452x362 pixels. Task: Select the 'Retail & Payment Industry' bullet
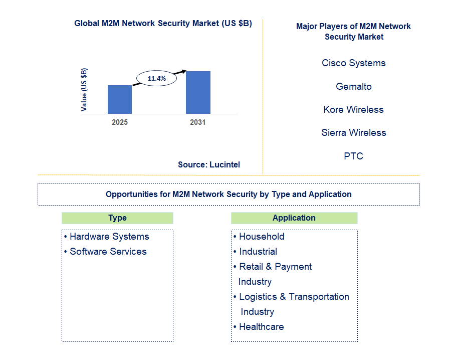click(273, 274)
